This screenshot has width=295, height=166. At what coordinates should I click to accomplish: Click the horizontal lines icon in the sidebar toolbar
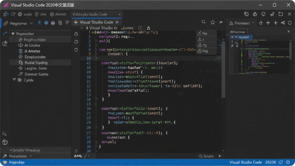(67, 22)
